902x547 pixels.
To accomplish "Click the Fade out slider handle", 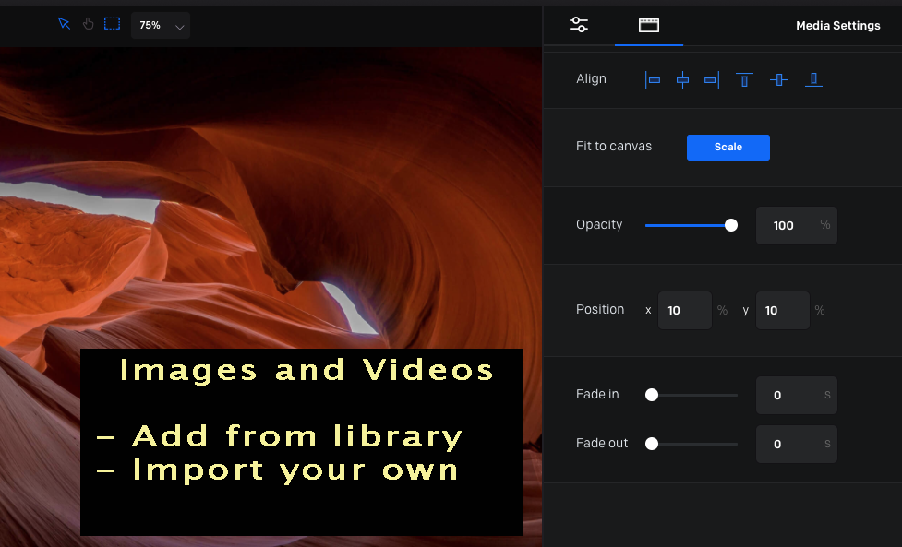I will pos(652,444).
